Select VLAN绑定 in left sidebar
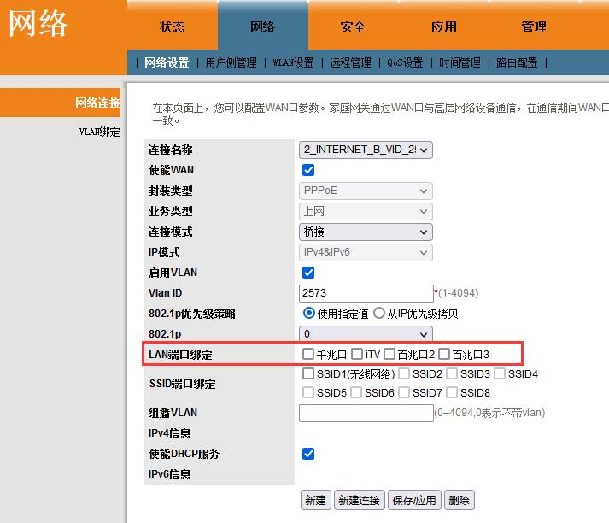The height and width of the screenshot is (523, 609). pos(99,132)
